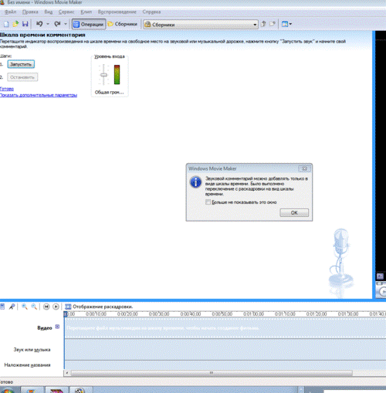Screen dimensions: 386x393
Task: Open the Правка menu
Action: (x=30, y=12)
